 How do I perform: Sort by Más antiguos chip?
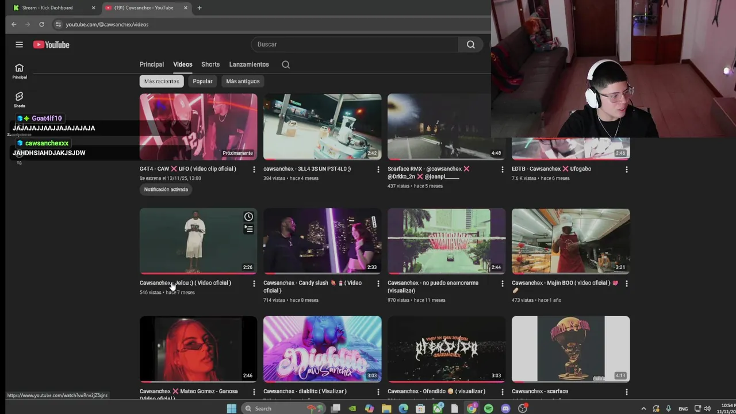243,81
